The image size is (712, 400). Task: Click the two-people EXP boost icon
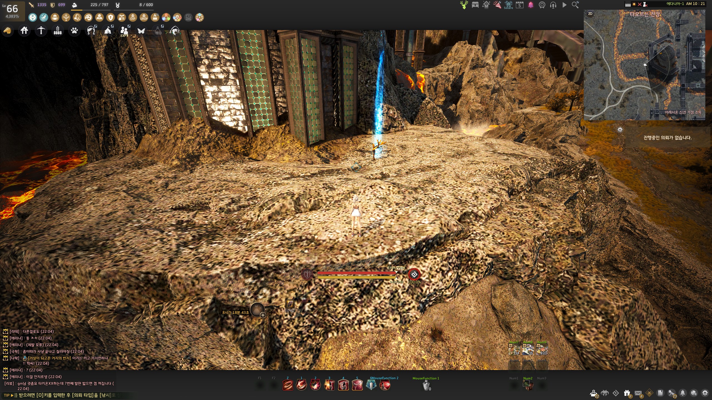coord(124,31)
